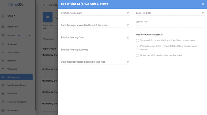Select Partially successful lockout radio option
The image size is (207, 115).
(x=137, y=48)
